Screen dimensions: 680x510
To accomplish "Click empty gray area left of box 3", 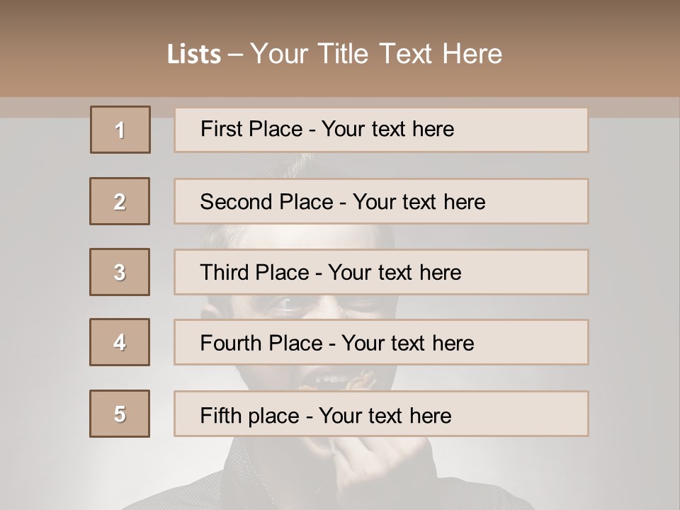I will [x=42, y=272].
